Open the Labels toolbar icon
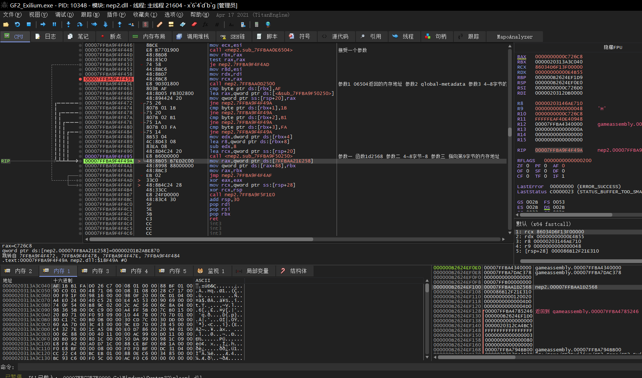This screenshot has height=378, width=642. (183, 24)
